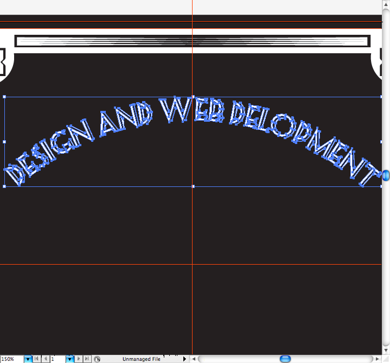Click the vertical scrollbar up arrow
The image size is (390, 363).
point(386,5)
